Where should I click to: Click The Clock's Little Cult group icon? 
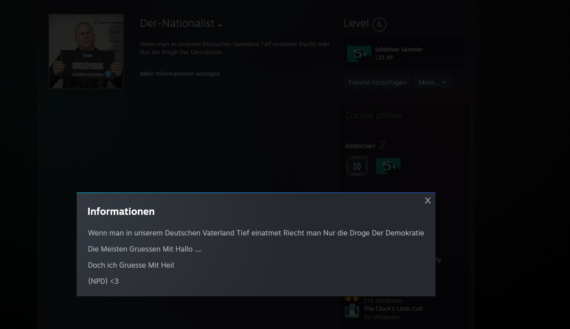(352, 311)
